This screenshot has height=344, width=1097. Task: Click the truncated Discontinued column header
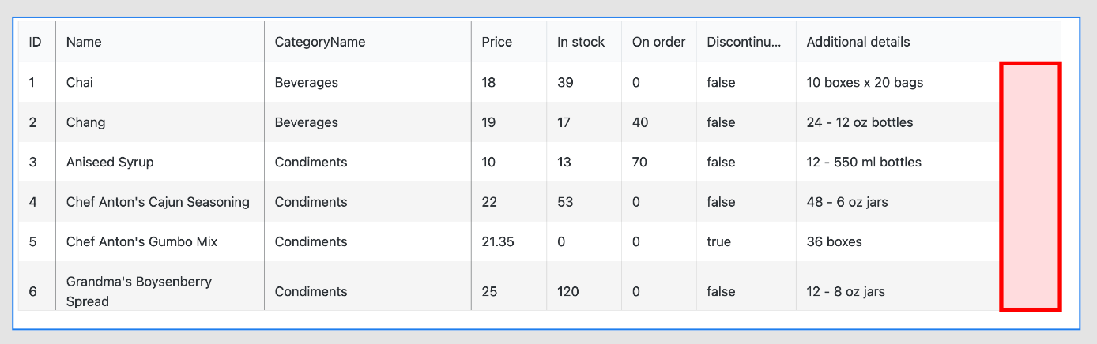pos(744,42)
